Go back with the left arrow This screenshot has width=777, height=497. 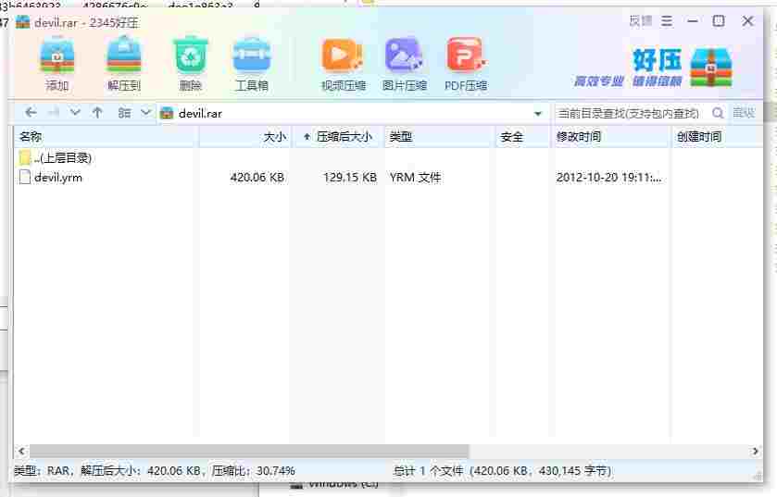pyautogui.click(x=31, y=113)
